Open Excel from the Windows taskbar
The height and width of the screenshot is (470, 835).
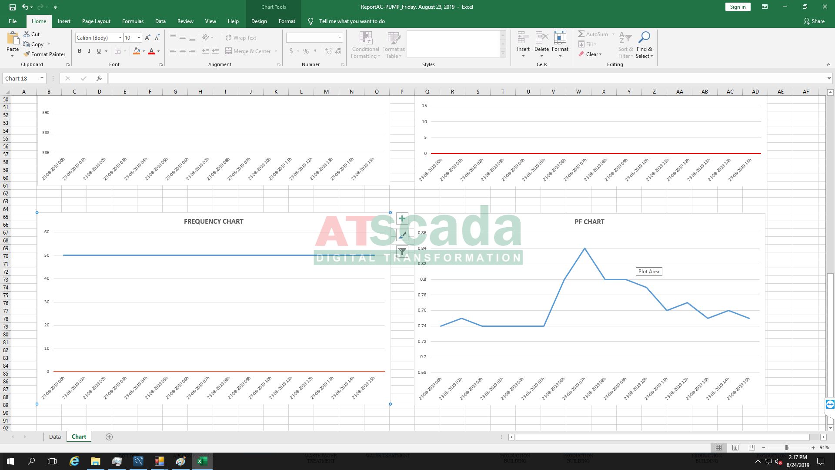202,461
